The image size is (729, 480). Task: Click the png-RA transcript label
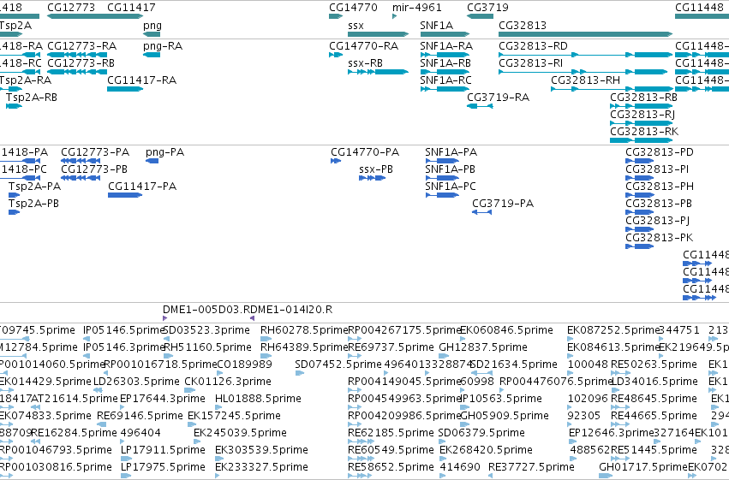[x=163, y=46]
